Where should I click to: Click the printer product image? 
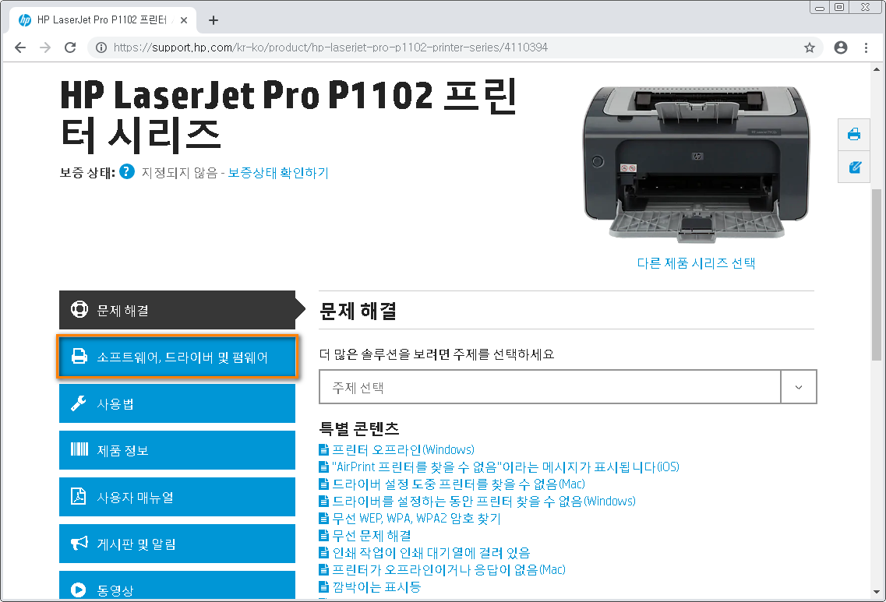[x=696, y=164]
